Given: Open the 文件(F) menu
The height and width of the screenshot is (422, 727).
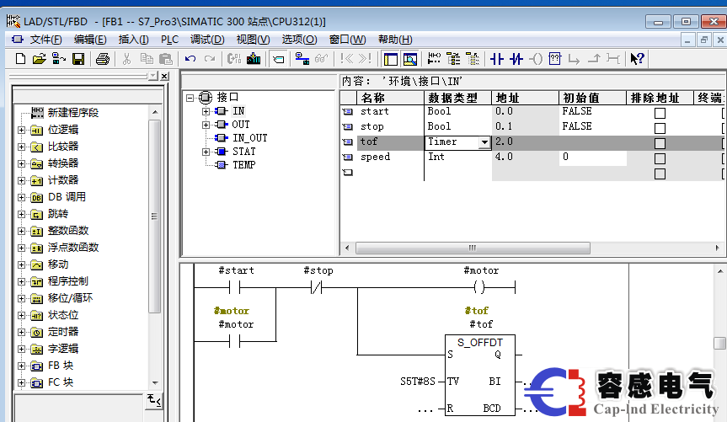Looking at the screenshot, I should pyautogui.click(x=45, y=40).
